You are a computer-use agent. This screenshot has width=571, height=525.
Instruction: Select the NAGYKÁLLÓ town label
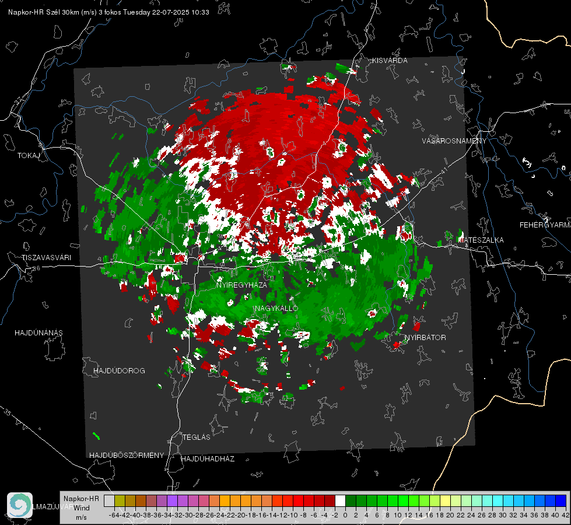276,308
